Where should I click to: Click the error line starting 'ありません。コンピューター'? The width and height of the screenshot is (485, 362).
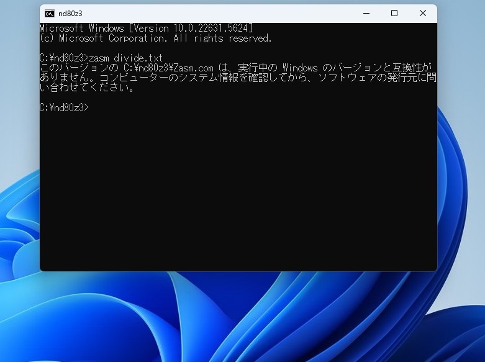238,78
